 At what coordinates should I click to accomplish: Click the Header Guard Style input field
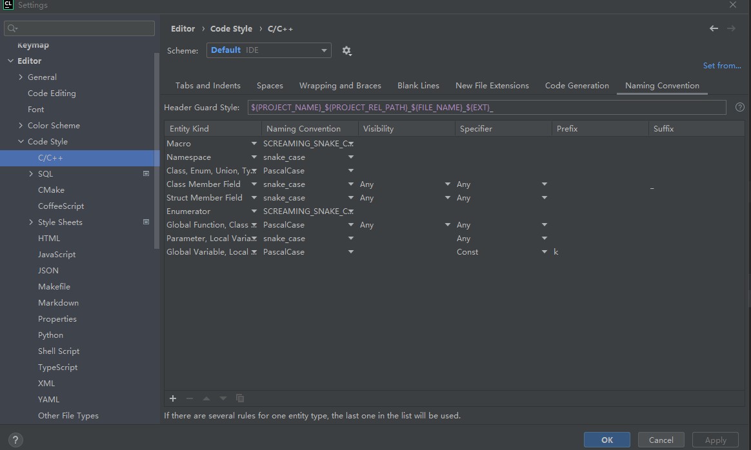pyautogui.click(x=486, y=107)
